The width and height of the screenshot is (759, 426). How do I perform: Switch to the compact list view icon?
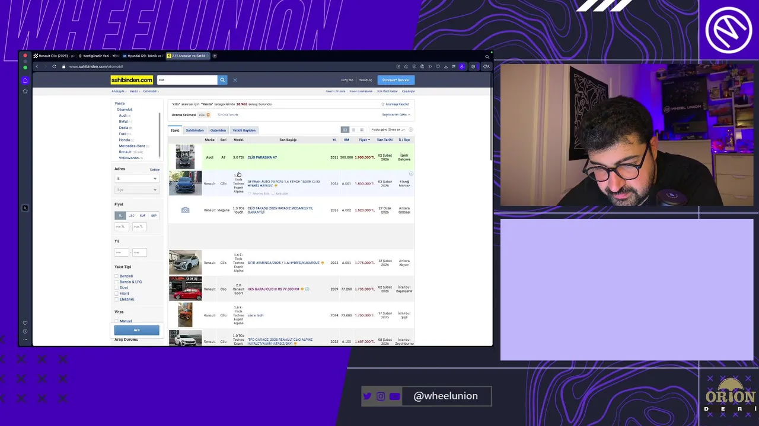pyautogui.click(x=353, y=130)
